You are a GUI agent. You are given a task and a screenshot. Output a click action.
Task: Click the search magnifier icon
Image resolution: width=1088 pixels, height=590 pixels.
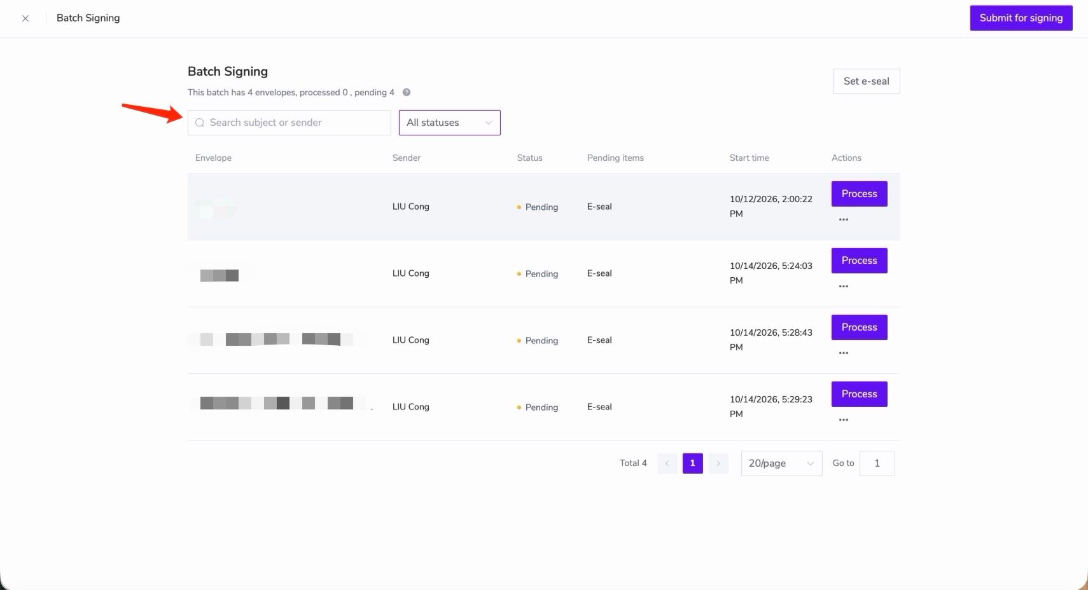pyautogui.click(x=200, y=123)
